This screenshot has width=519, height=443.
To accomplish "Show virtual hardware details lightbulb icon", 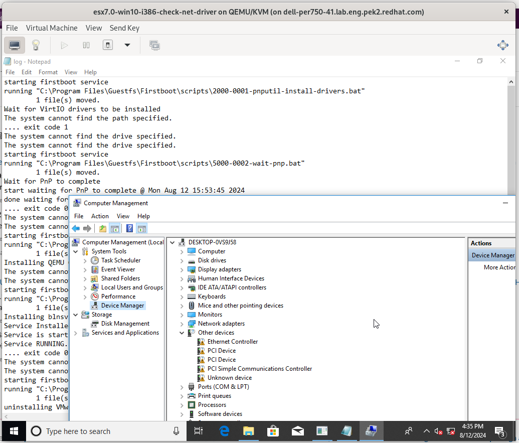I will point(36,45).
